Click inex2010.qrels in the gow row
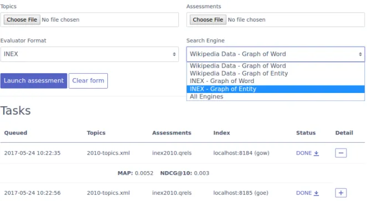Image resolution: width=367 pixels, height=201 pixels. coord(172,153)
